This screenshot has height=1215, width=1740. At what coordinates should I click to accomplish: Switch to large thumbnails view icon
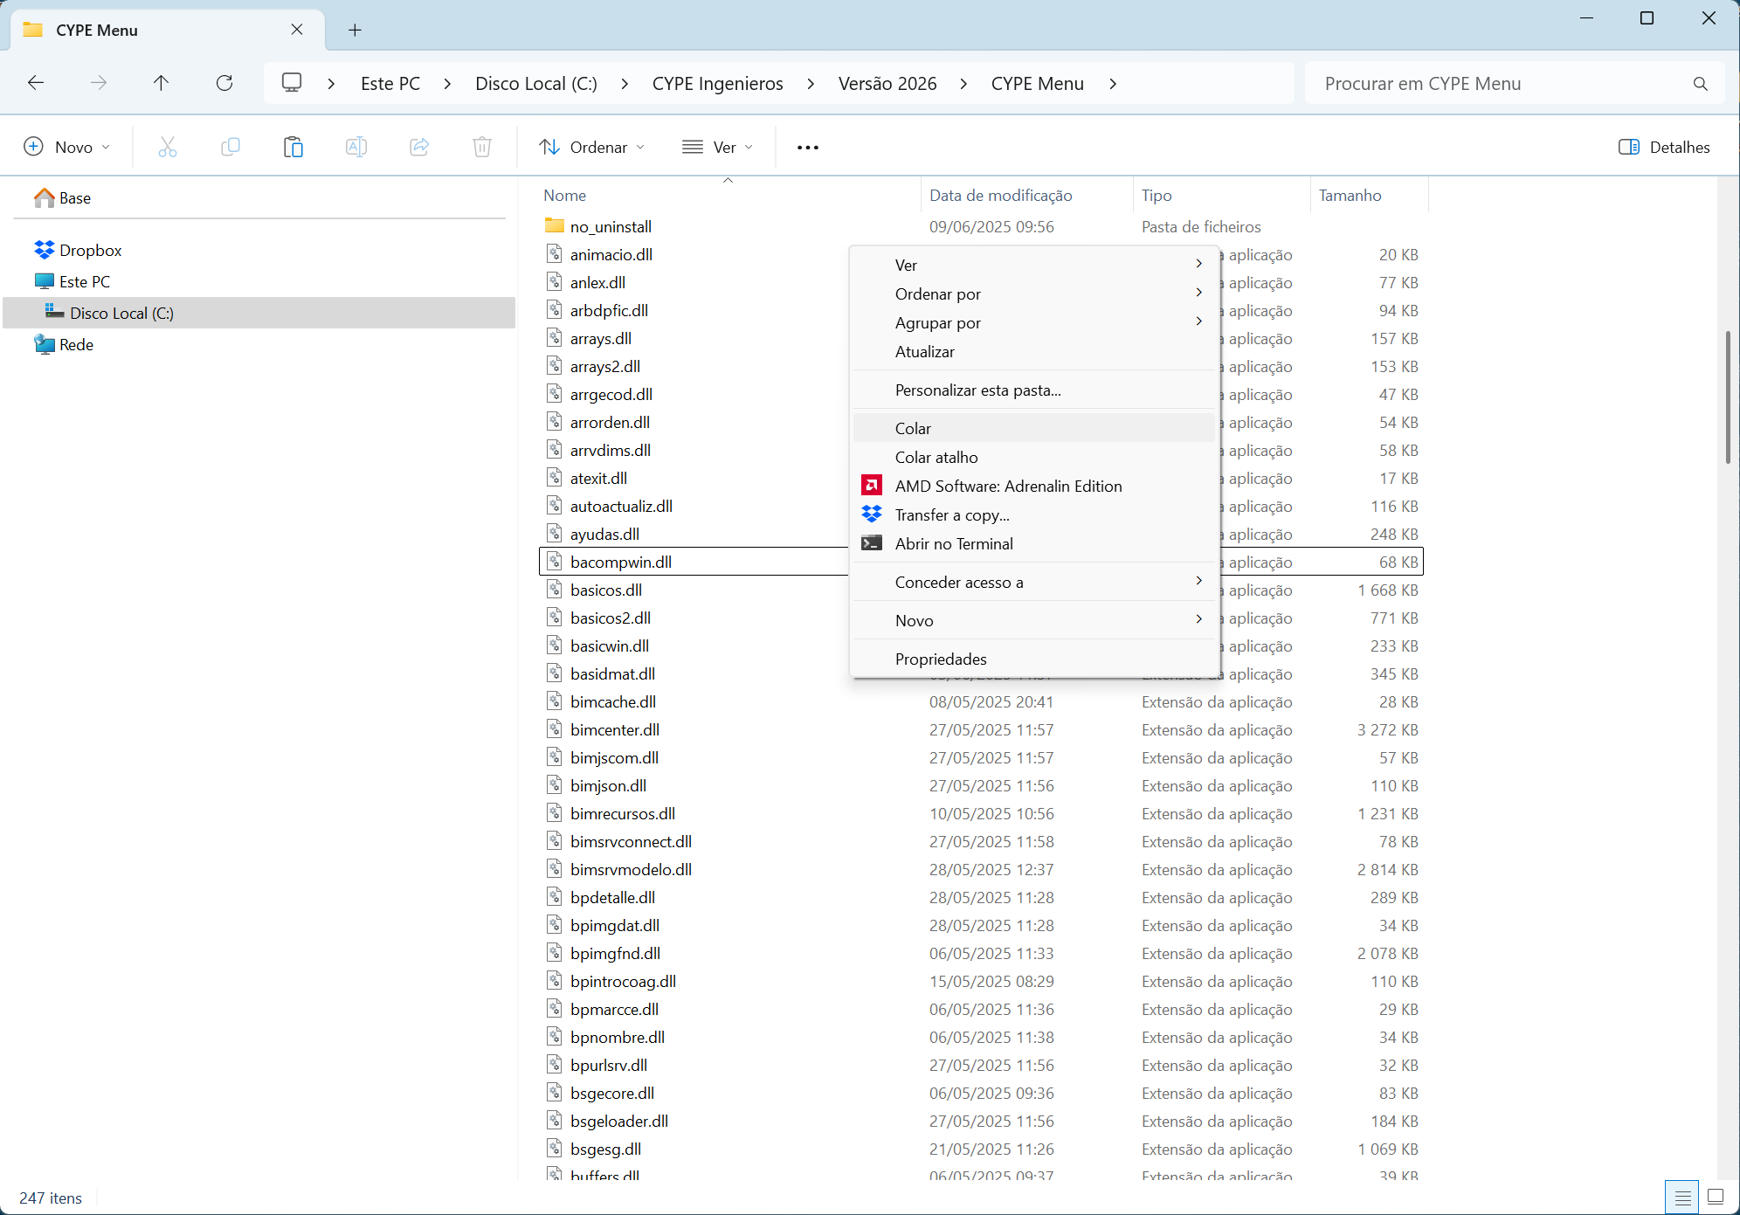pos(1716,1197)
